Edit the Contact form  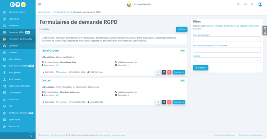(x=164, y=102)
